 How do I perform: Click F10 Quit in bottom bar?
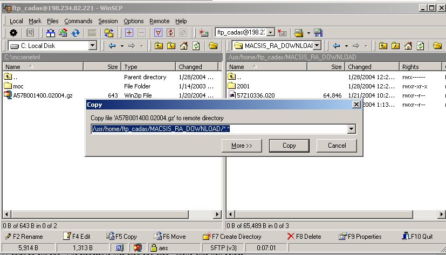(417, 236)
